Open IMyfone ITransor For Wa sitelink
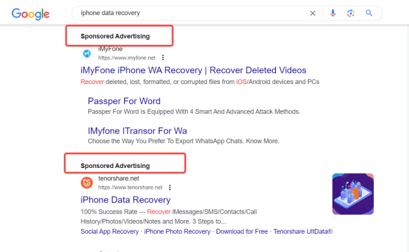This screenshot has width=409, height=252. click(x=138, y=131)
